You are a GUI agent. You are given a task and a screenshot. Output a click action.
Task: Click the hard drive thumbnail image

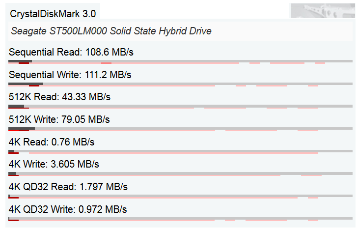323,11
